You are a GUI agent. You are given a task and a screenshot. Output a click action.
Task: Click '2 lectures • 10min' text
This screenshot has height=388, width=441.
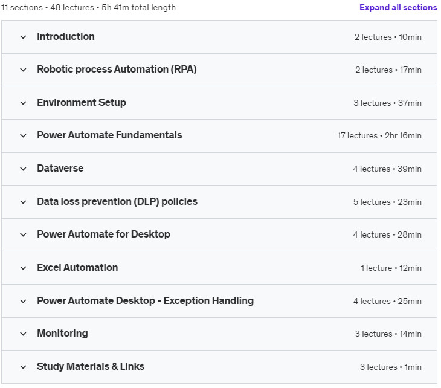click(388, 37)
